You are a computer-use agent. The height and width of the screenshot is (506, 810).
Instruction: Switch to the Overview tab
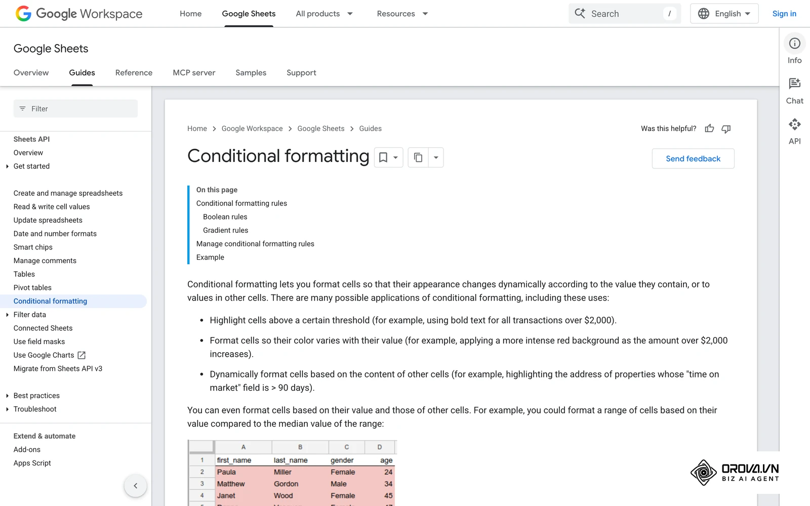click(x=31, y=73)
